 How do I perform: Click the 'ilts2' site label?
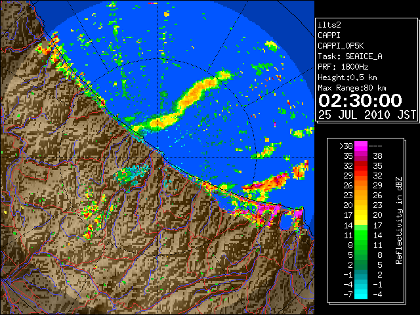pos(329,25)
